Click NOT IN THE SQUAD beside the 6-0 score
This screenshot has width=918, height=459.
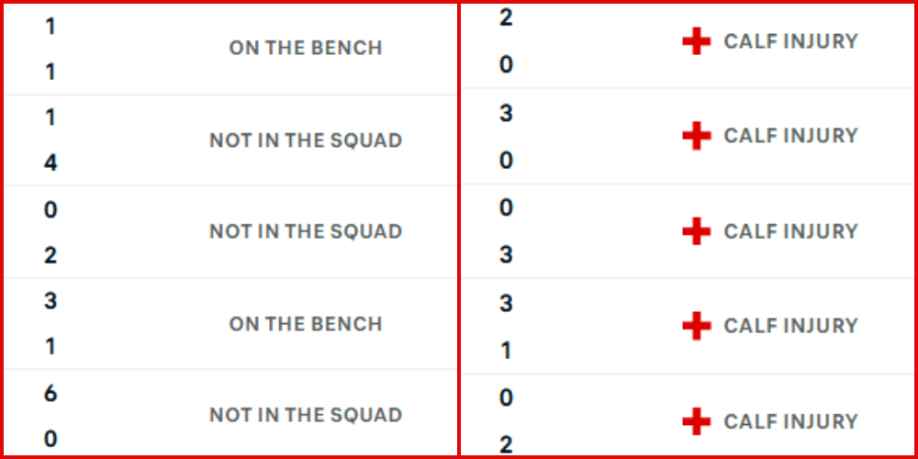click(306, 415)
